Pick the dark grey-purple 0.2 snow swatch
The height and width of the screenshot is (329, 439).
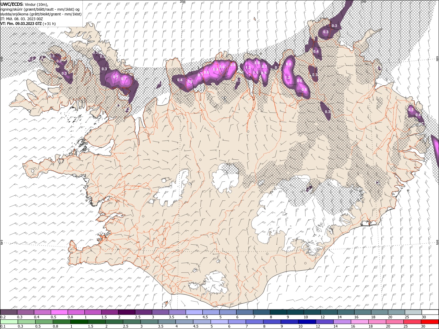9,312
